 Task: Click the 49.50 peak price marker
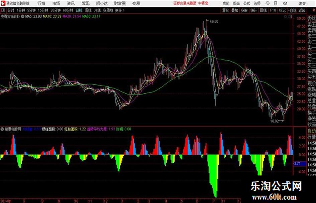point(214,21)
